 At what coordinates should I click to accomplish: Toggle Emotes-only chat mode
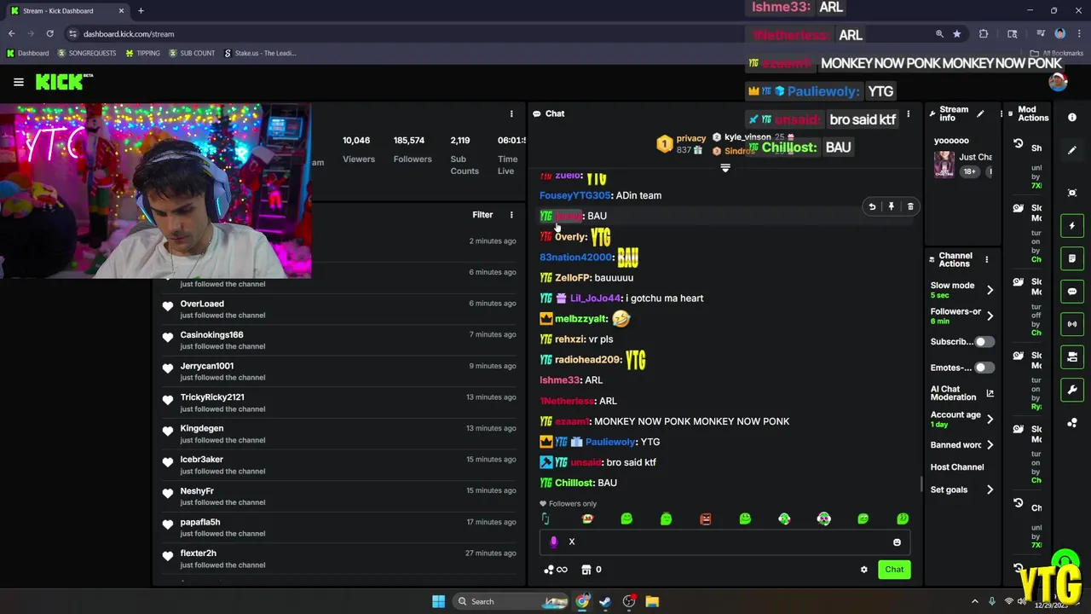coord(984,368)
